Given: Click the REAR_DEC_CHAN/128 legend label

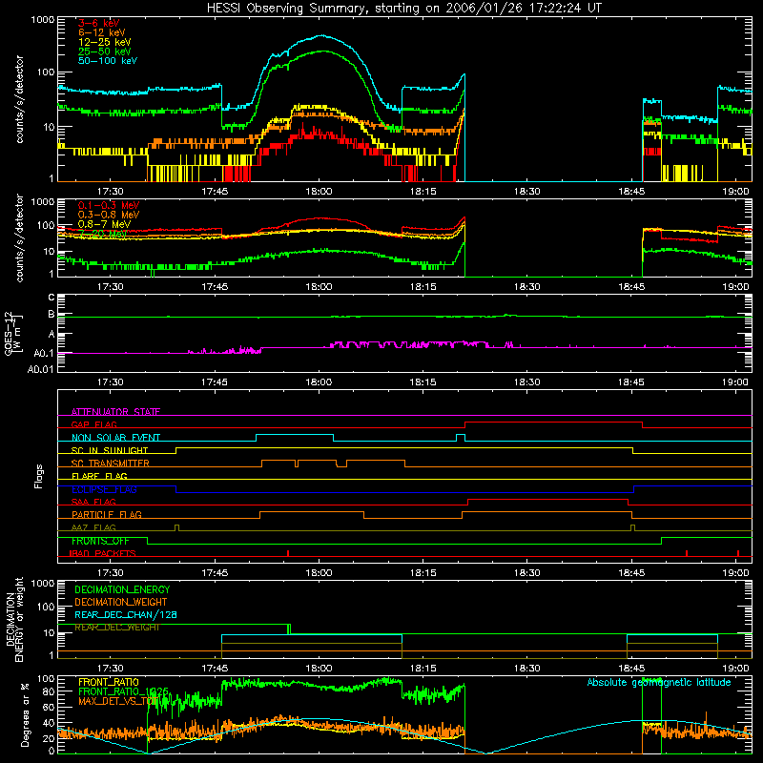Looking at the screenshot, I should [126, 614].
